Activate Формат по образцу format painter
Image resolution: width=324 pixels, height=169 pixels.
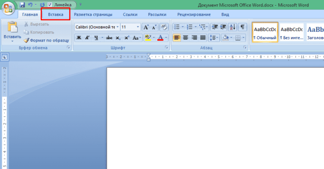pos(46,40)
